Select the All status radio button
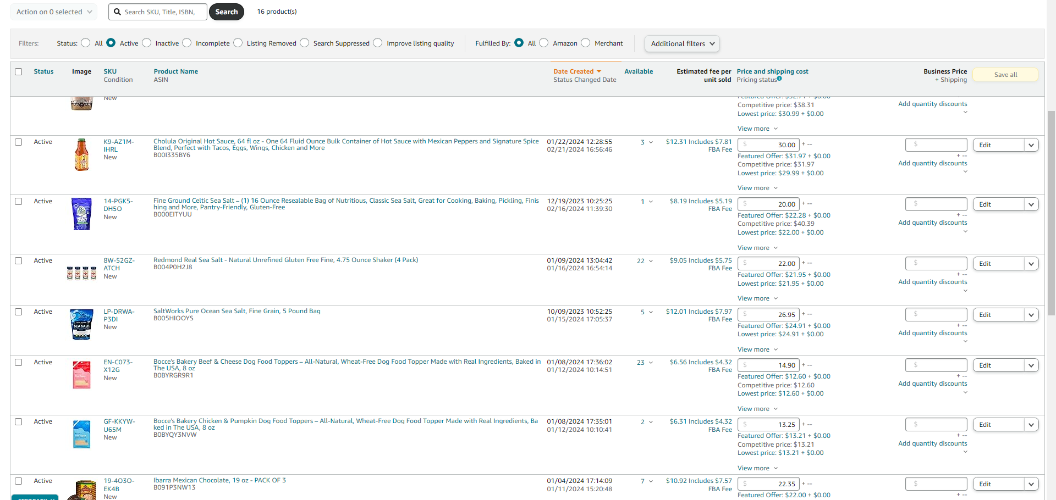This screenshot has height=500, width=1056. point(86,43)
